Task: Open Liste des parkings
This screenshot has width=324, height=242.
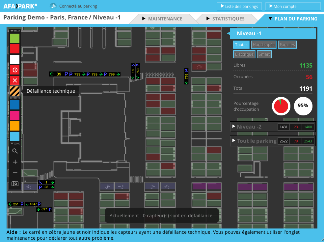Action: tap(239, 6)
